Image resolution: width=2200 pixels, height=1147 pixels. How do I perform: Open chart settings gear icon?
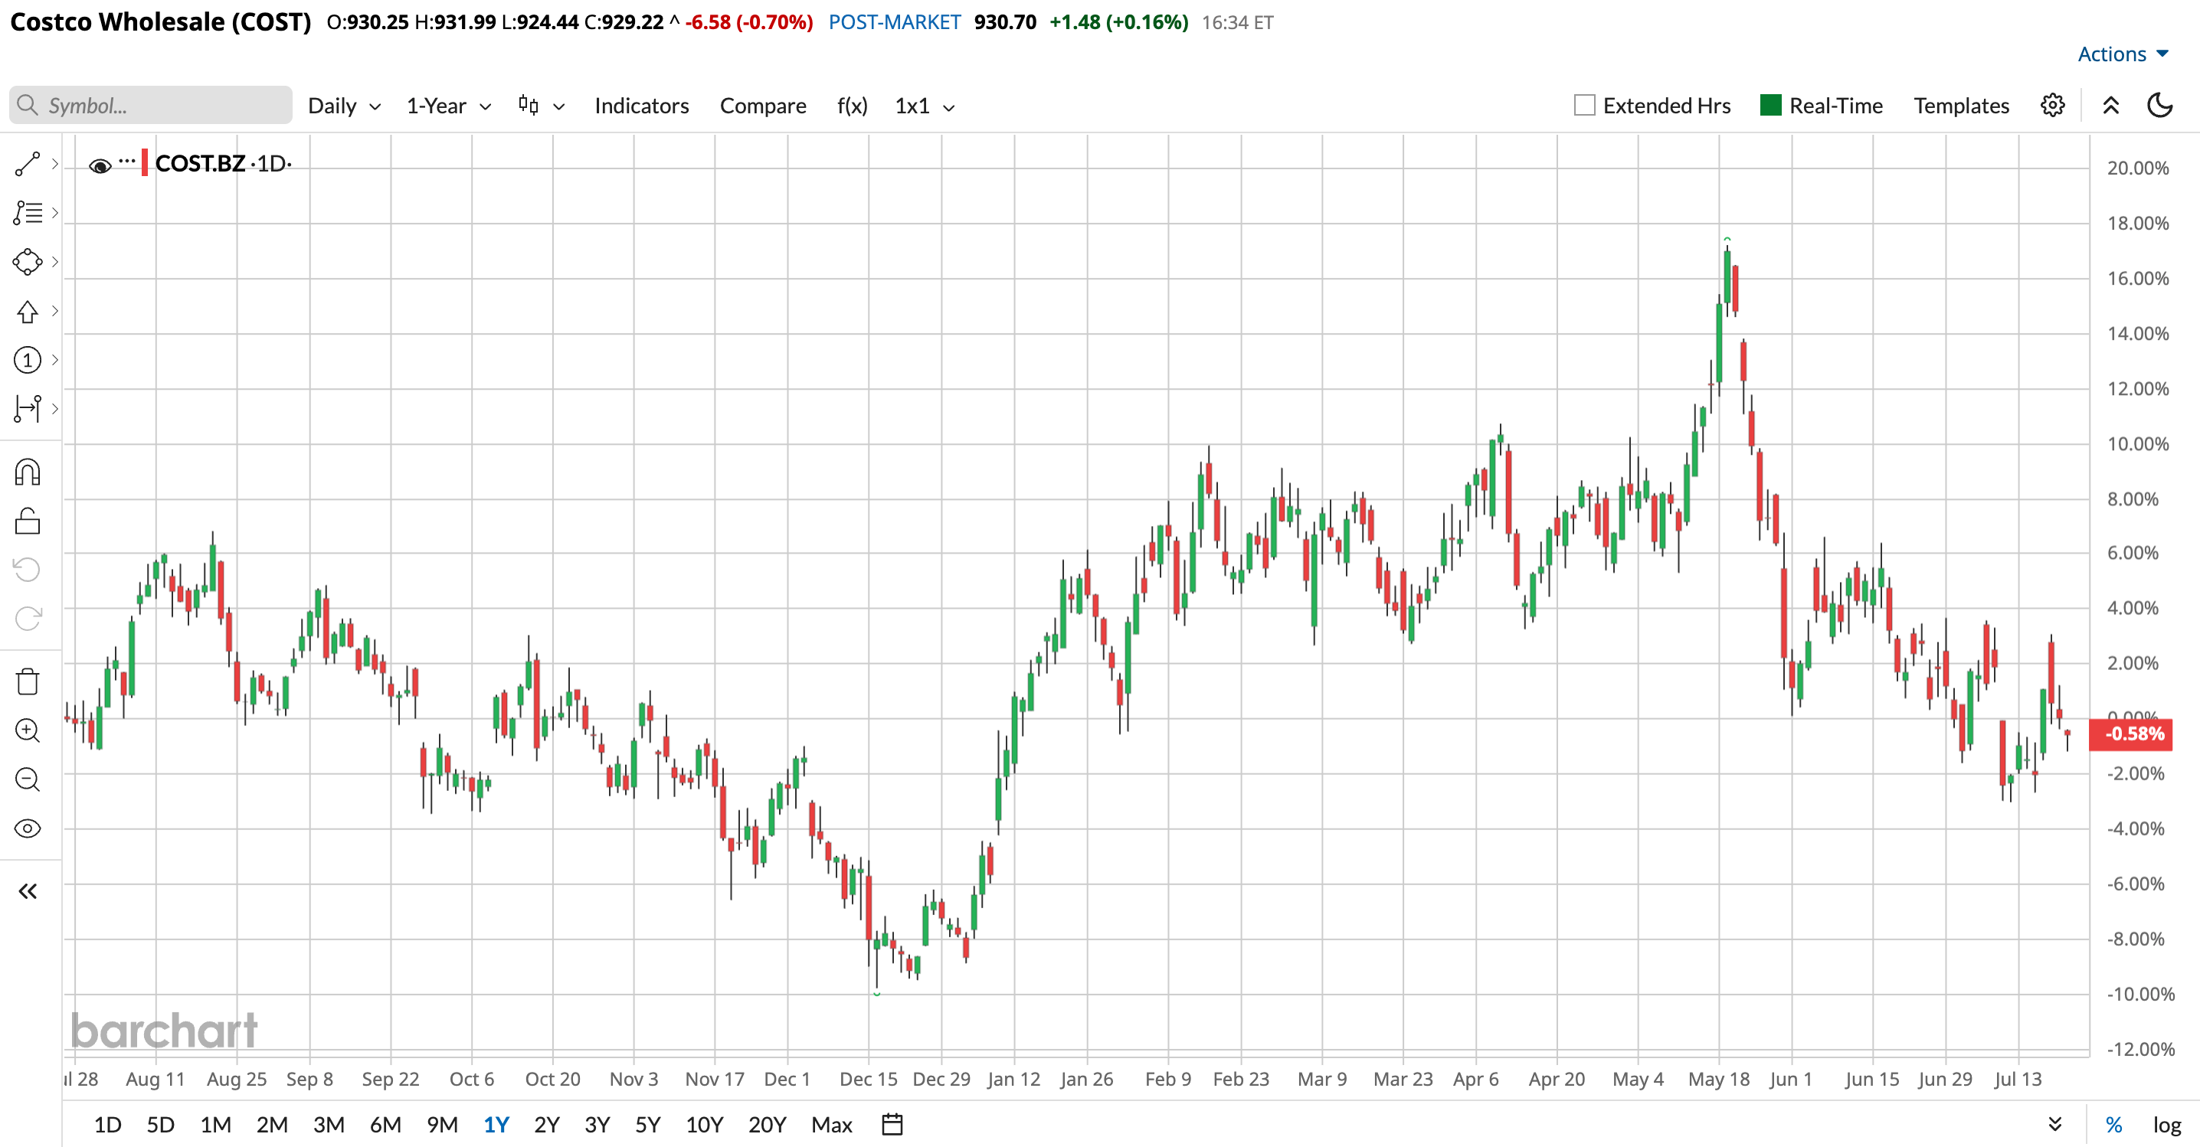click(x=2053, y=106)
